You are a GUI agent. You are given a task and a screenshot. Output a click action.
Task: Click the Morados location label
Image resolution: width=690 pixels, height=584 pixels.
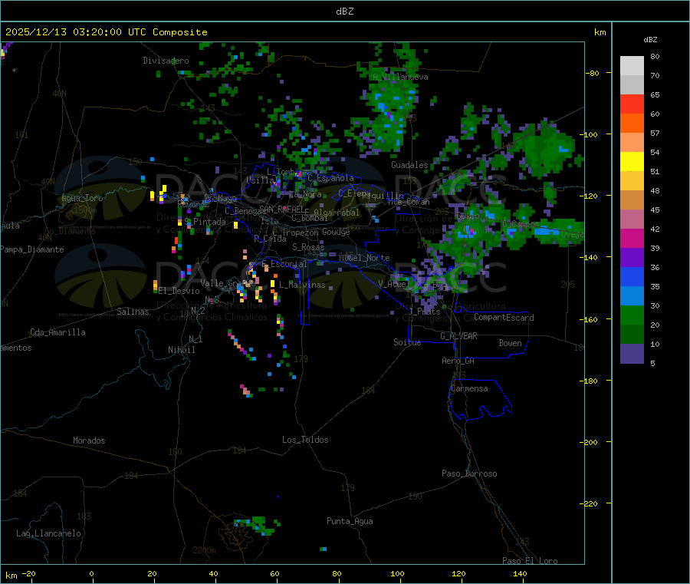tap(89, 440)
